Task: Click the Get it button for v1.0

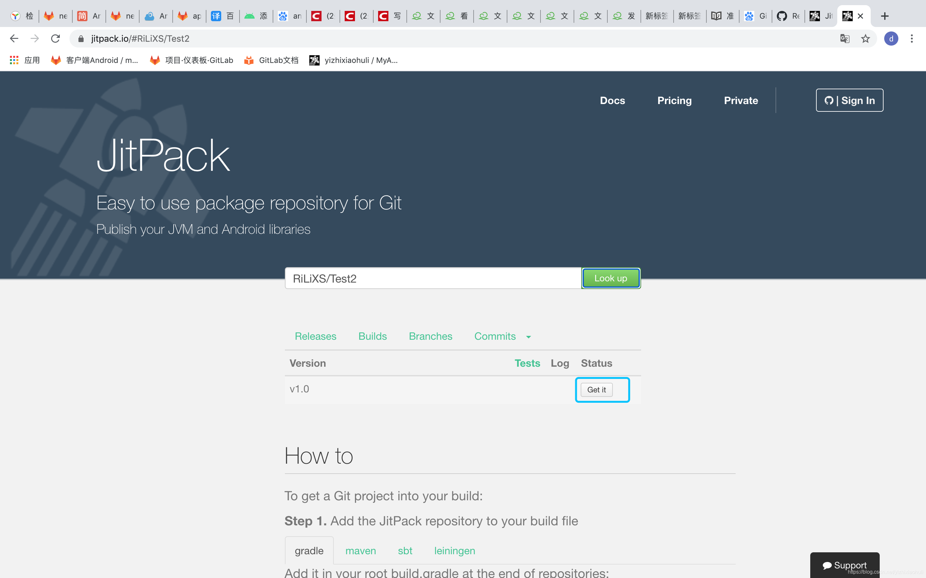Action: pyautogui.click(x=597, y=390)
